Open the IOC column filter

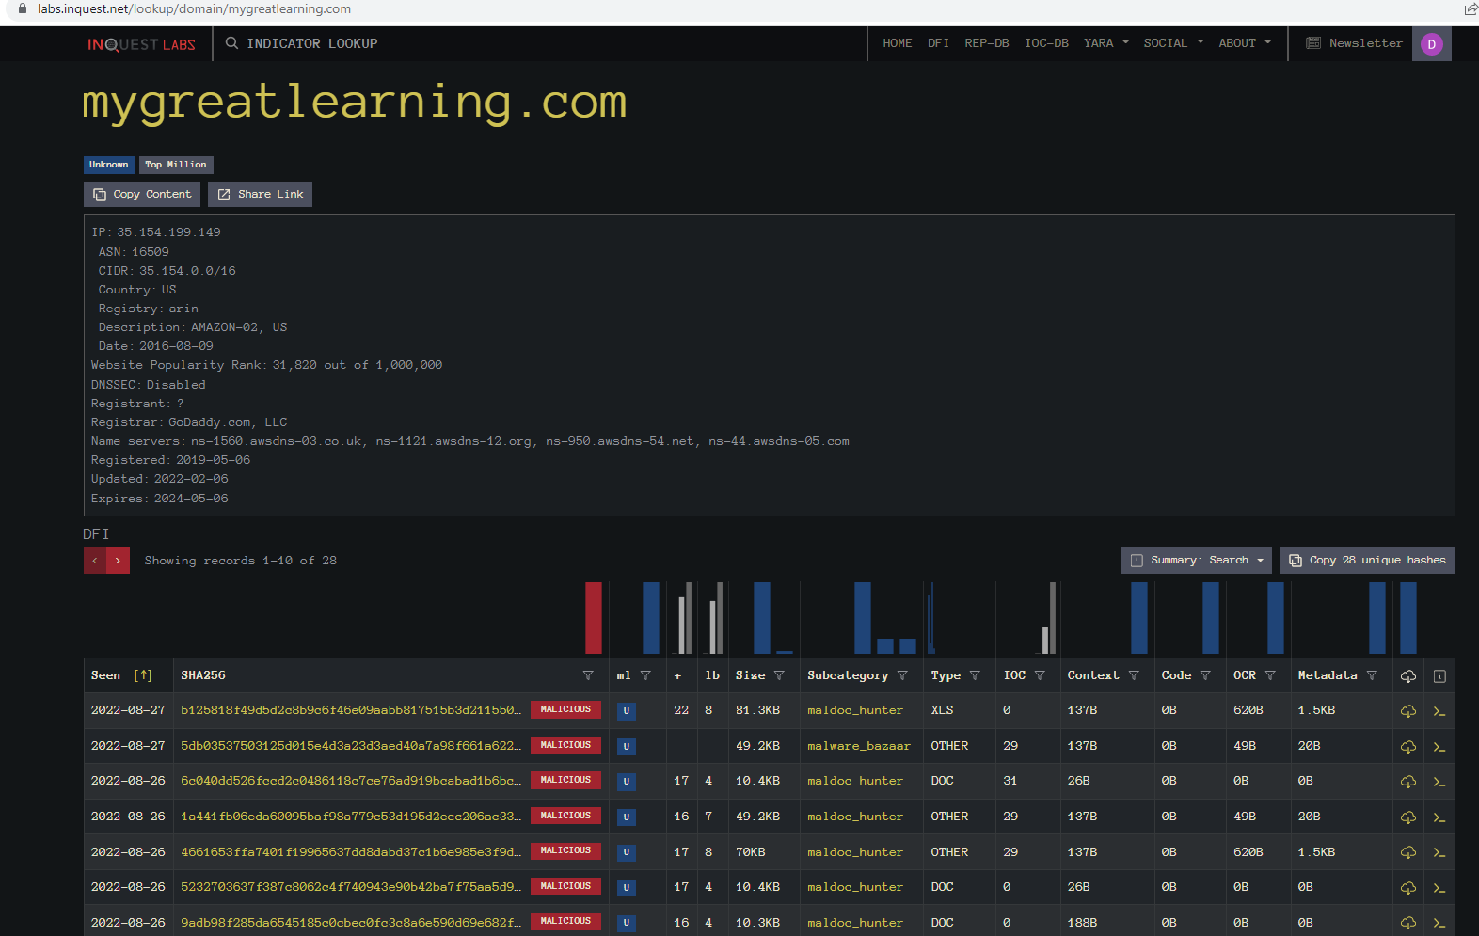tap(1040, 675)
